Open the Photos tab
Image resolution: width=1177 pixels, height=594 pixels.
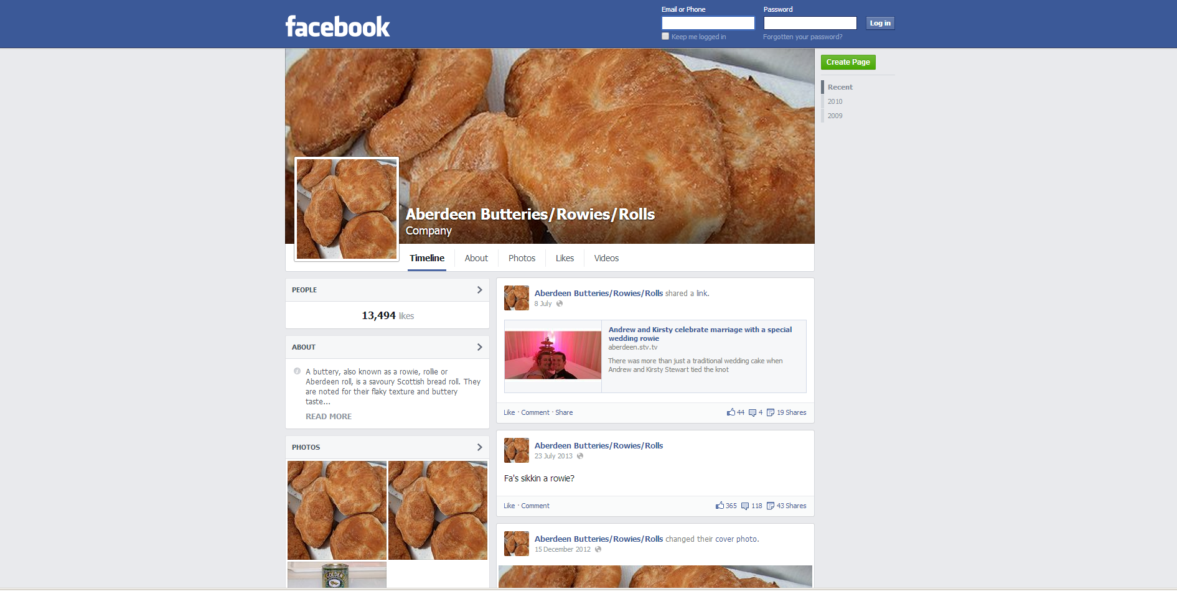pyautogui.click(x=522, y=258)
